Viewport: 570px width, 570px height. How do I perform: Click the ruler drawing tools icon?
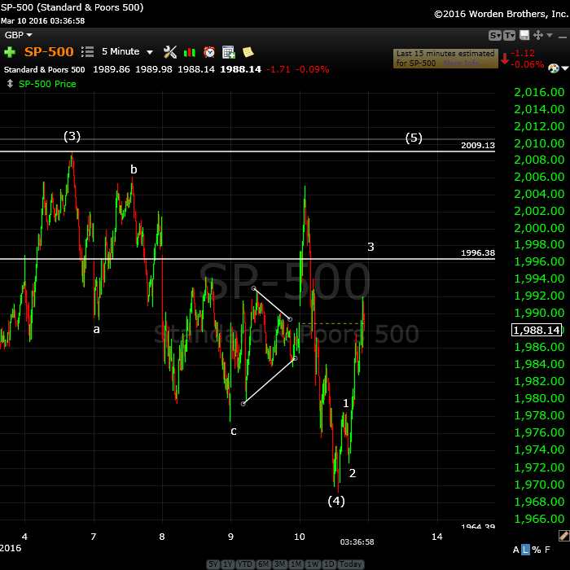coord(563,536)
